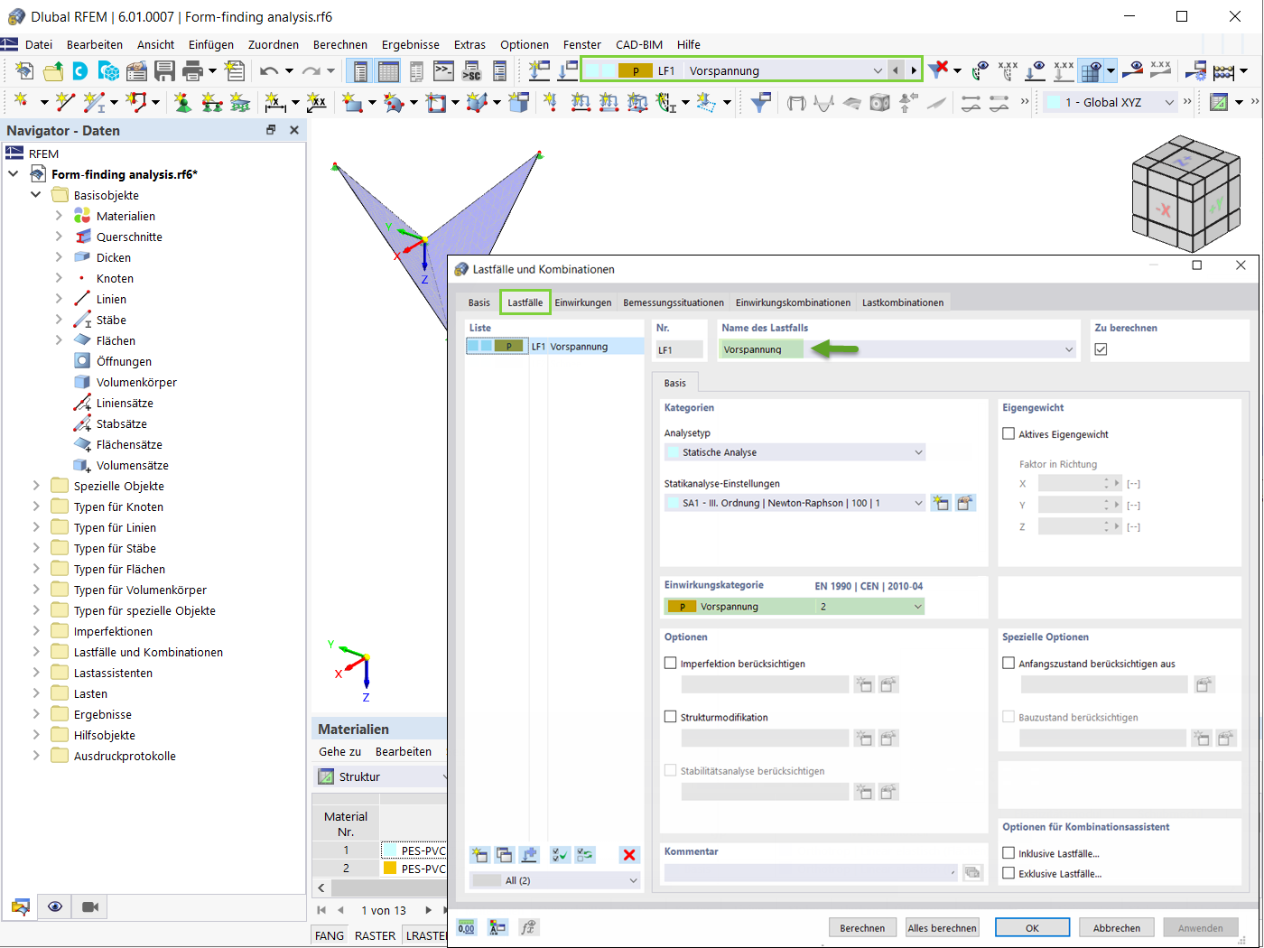Check the Strukturmodifikation checkbox

tap(670, 717)
